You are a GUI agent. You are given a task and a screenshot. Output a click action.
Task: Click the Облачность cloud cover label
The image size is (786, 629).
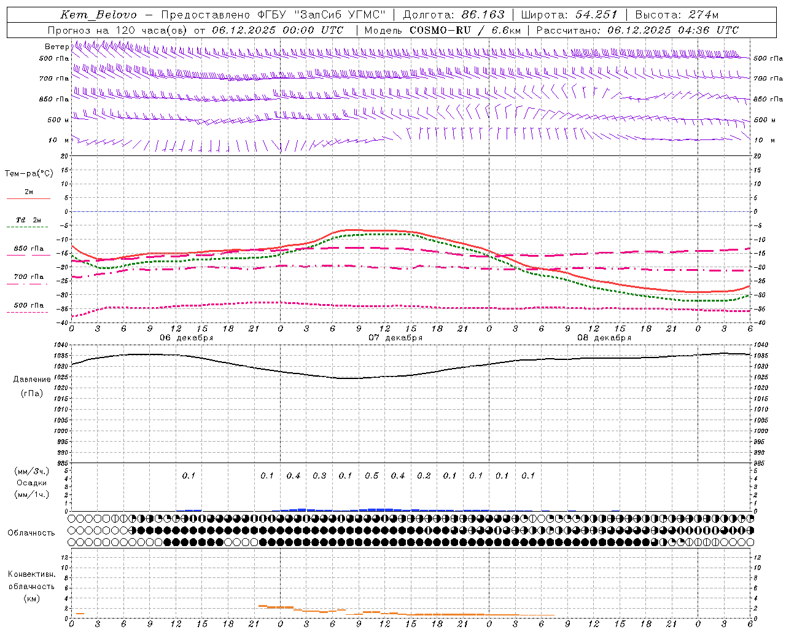coord(31,533)
